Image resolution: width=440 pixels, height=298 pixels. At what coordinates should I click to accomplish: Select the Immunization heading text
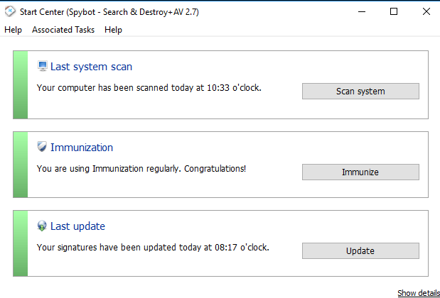[82, 148]
